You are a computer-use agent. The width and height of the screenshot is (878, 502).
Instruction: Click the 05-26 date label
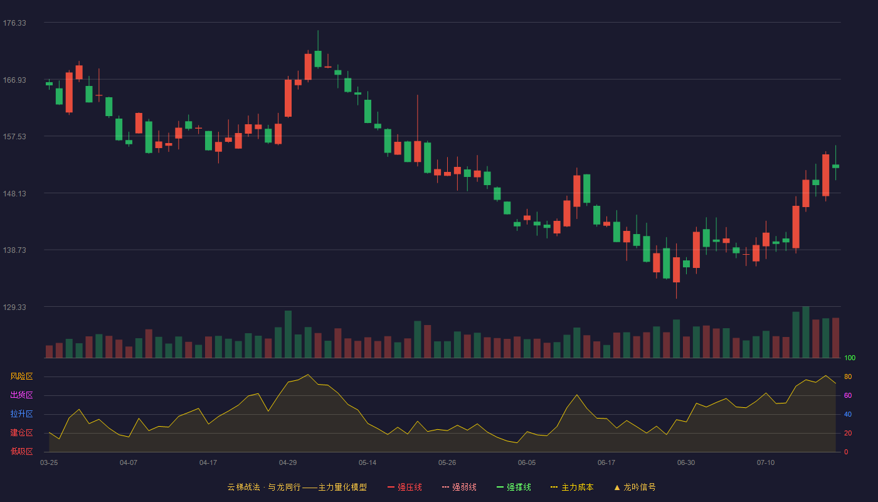[447, 462]
